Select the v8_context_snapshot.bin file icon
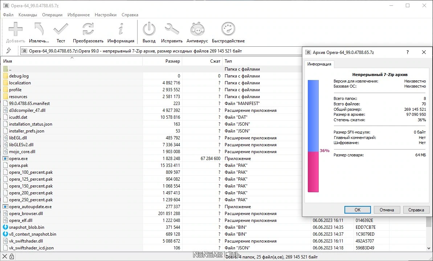Screen dimensions: 433x261 pyautogui.click(x=5, y=234)
